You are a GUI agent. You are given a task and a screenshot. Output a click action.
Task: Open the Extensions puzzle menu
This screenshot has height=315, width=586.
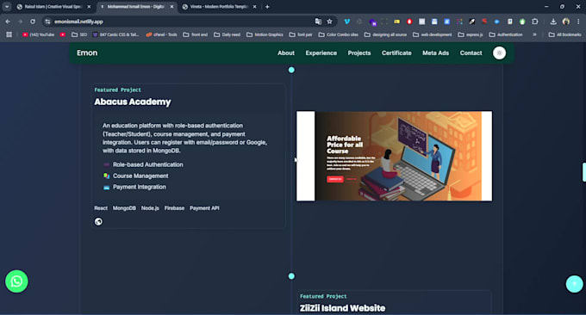[x=535, y=22]
